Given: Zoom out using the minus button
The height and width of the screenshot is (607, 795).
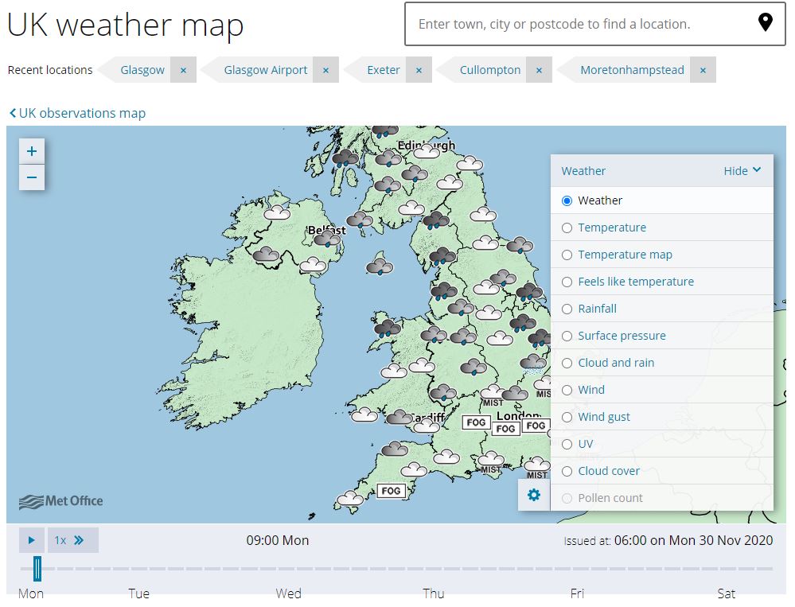Looking at the screenshot, I should click(x=32, y=177).
